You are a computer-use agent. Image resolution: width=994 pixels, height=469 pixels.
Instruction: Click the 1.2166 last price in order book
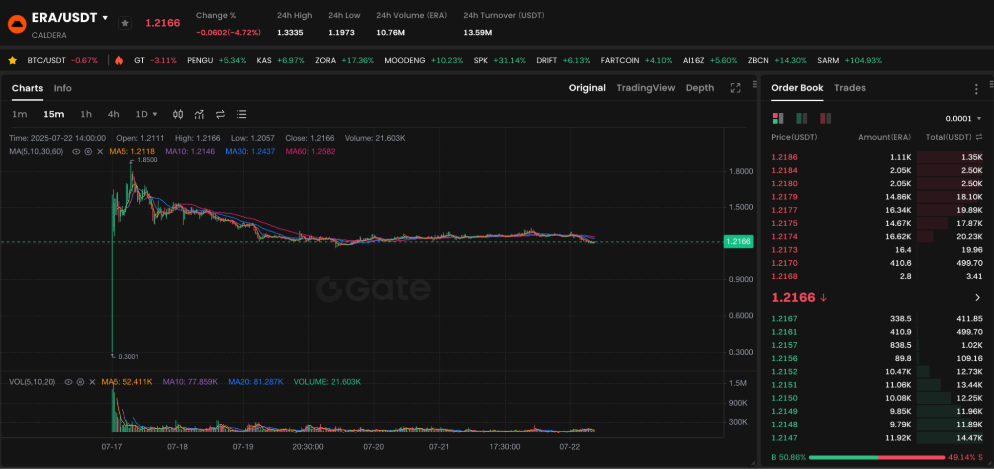pyautogui.click(x=793, y=298)
